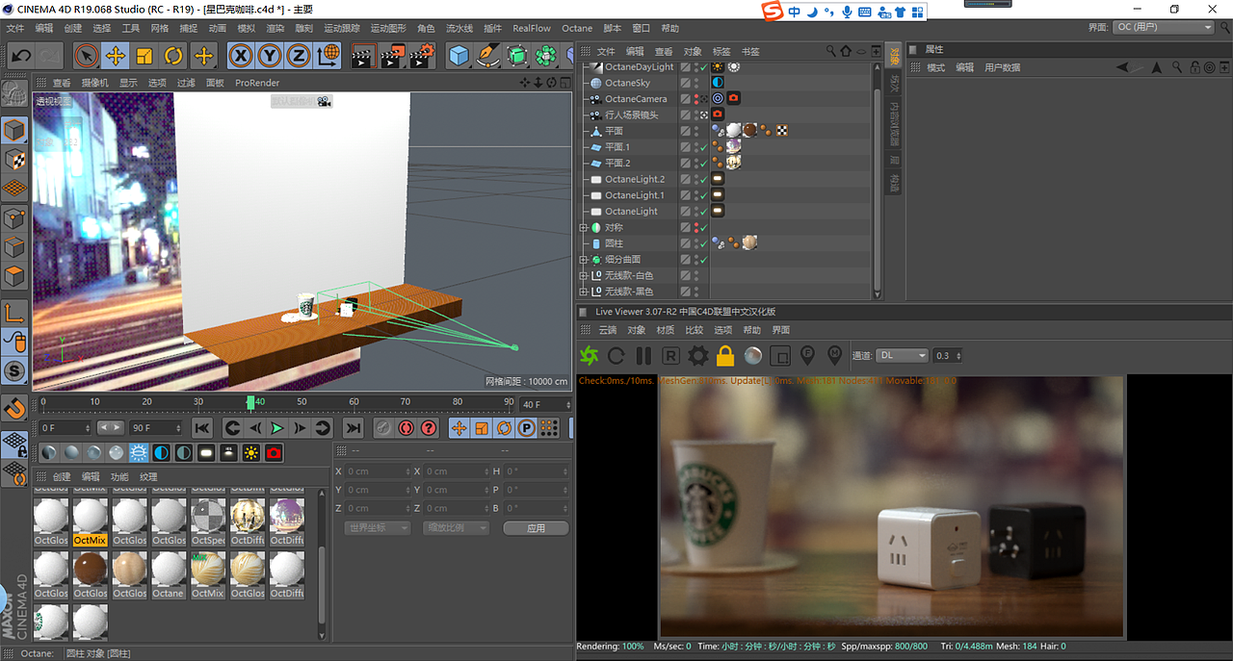Toggle the Y axis lock
1233x661 pixels.
click(270, 56)
